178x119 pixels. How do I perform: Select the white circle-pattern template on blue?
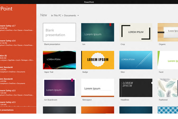tap(168, 110)
